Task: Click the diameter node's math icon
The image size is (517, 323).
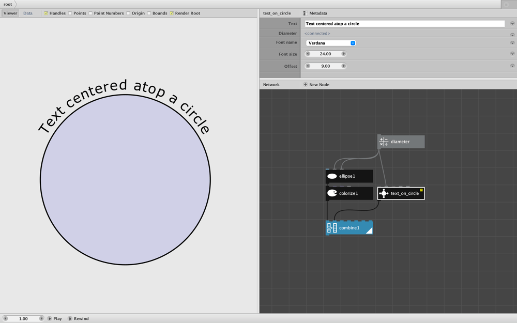Action: coord(384,142)
